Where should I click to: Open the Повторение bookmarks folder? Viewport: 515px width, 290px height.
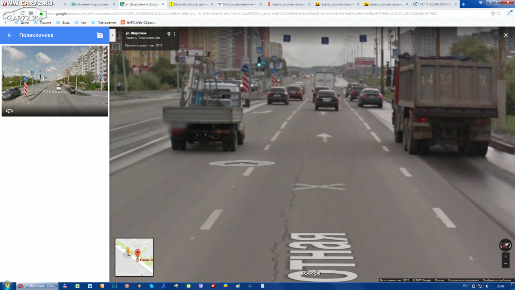103,22
